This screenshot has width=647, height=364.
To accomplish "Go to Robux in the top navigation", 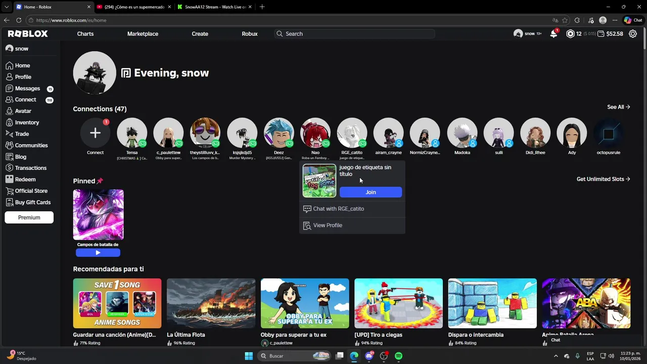I will [x=250, y=34].
